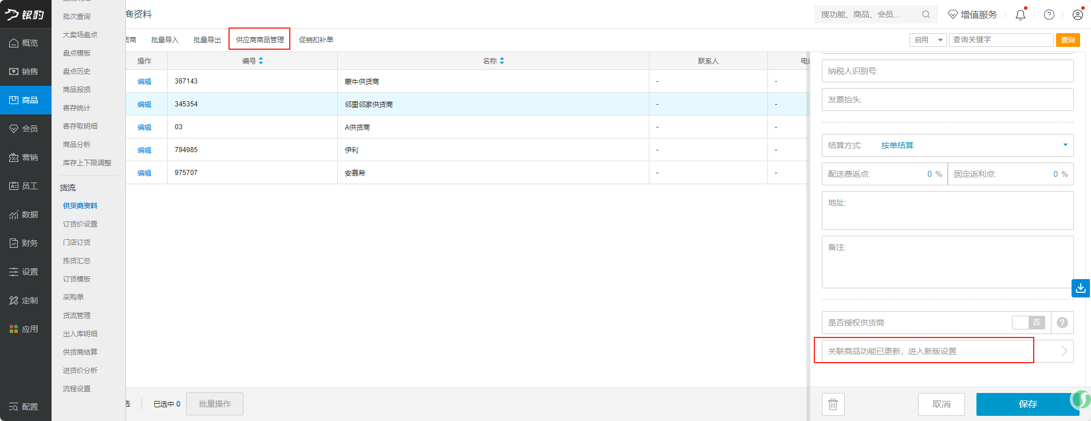Open the 数据 data section

(25, 215)
